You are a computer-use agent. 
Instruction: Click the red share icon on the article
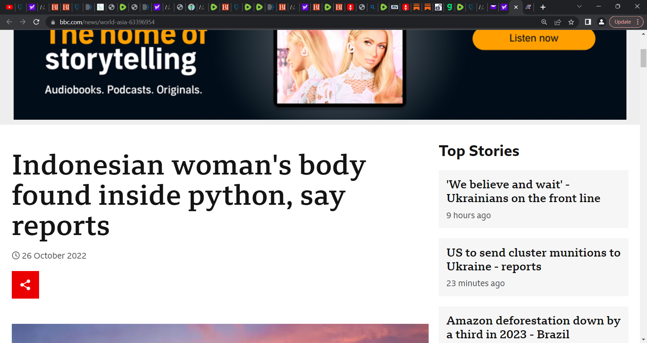pos(25,284)
